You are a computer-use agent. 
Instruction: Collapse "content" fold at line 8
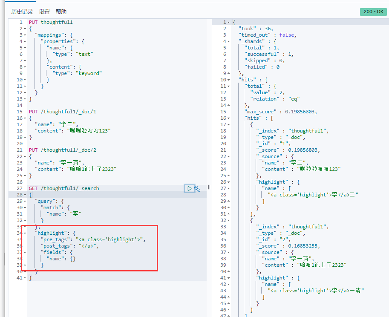pyautogui.click(x=25, y=67)
